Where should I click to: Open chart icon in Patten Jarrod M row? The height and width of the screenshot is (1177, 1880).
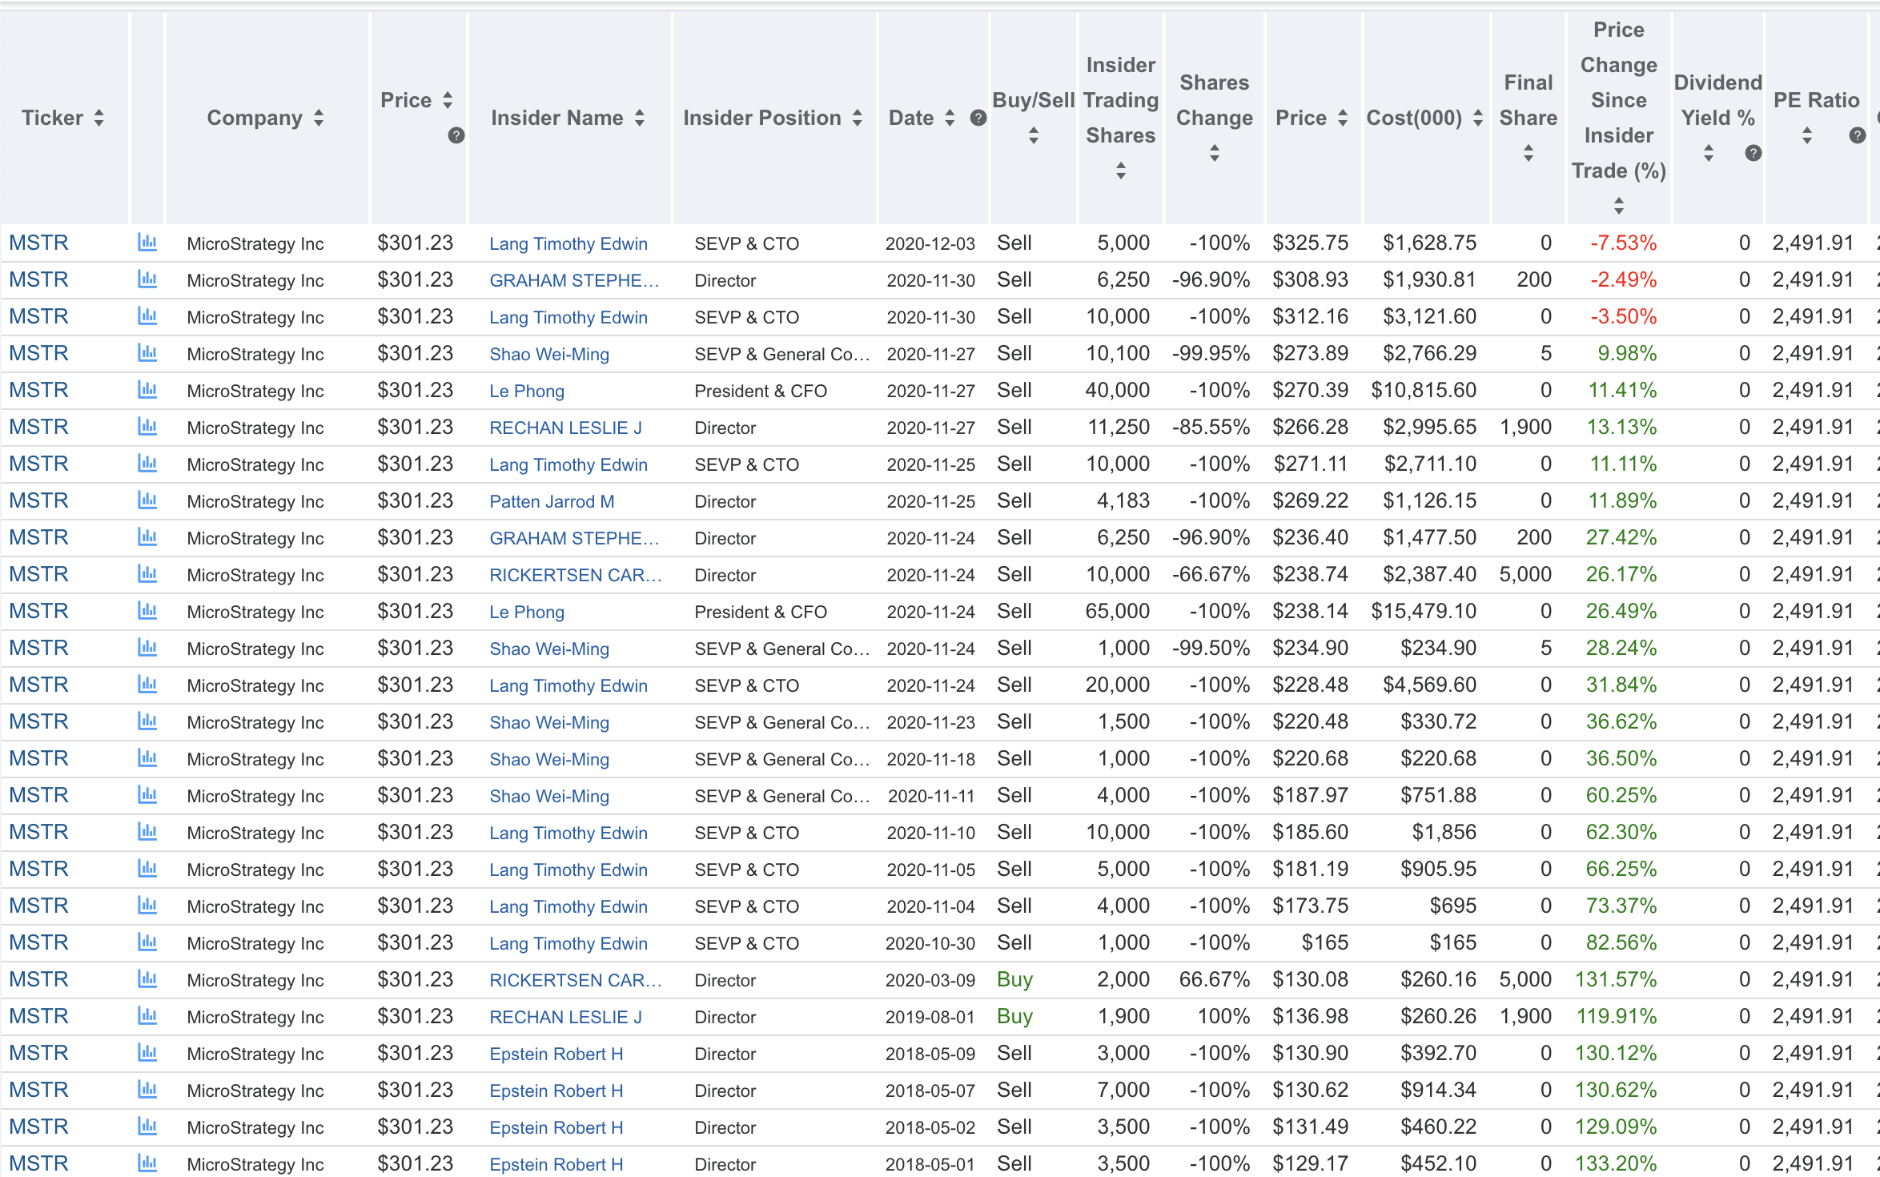147,500
